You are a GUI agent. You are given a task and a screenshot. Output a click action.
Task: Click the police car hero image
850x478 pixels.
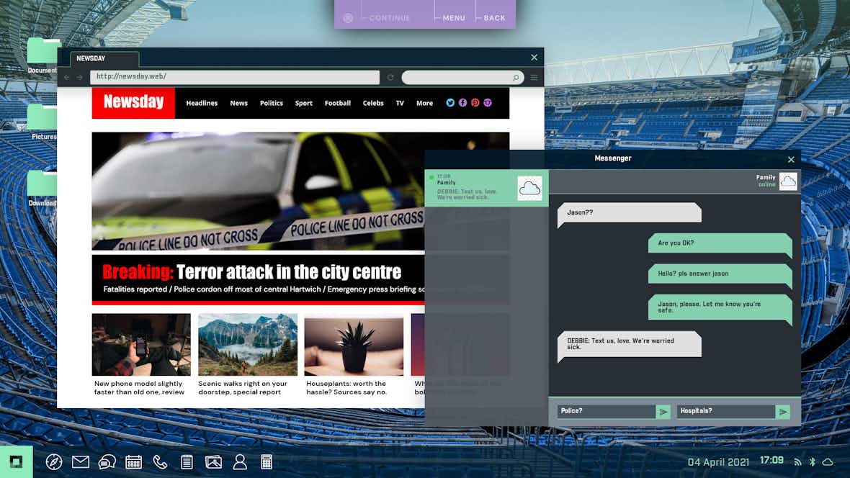[x=259, y=191]
